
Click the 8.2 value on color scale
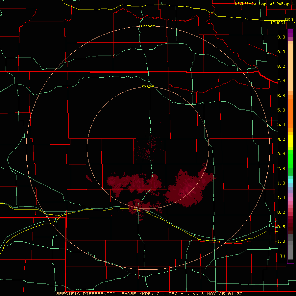(x=281, y=66)
